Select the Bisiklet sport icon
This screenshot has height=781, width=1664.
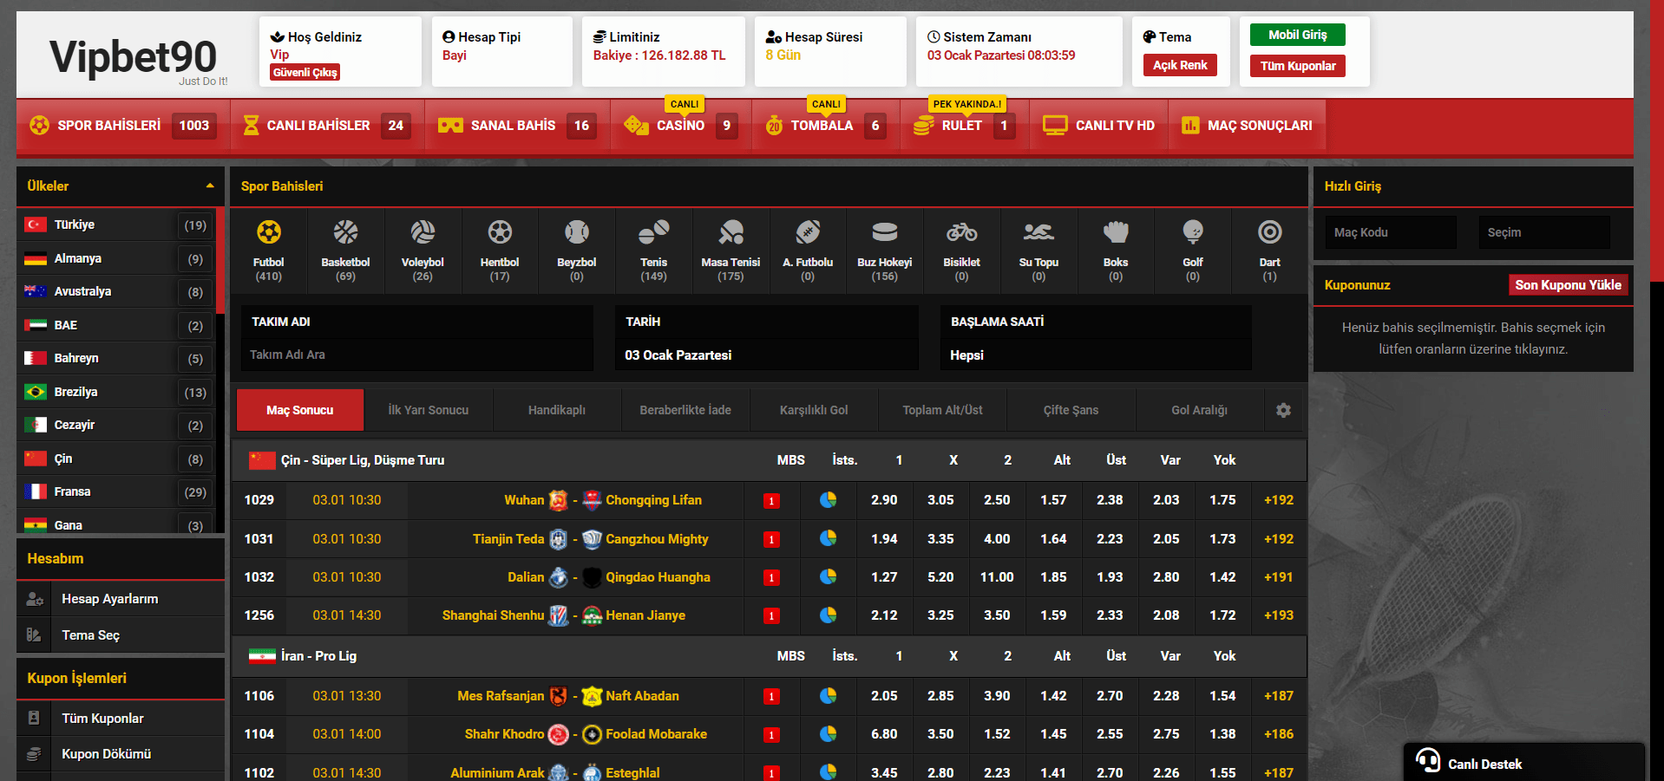point(961,232)
